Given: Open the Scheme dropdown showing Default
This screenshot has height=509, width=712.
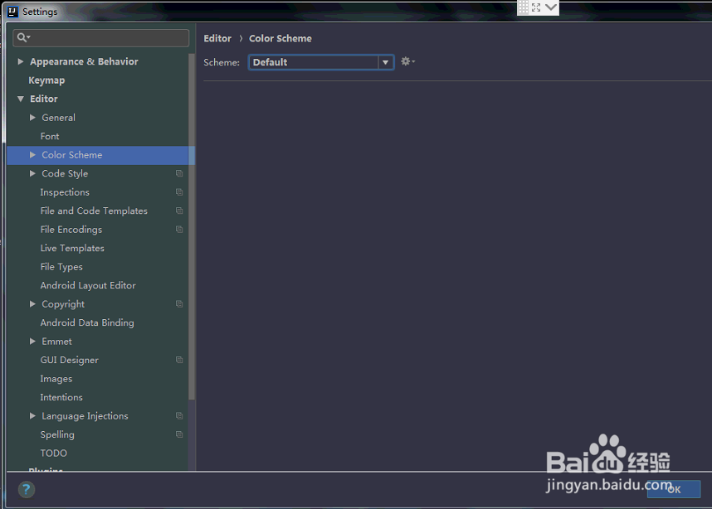Looking at the screenshot, I should (x=321, y=62).
